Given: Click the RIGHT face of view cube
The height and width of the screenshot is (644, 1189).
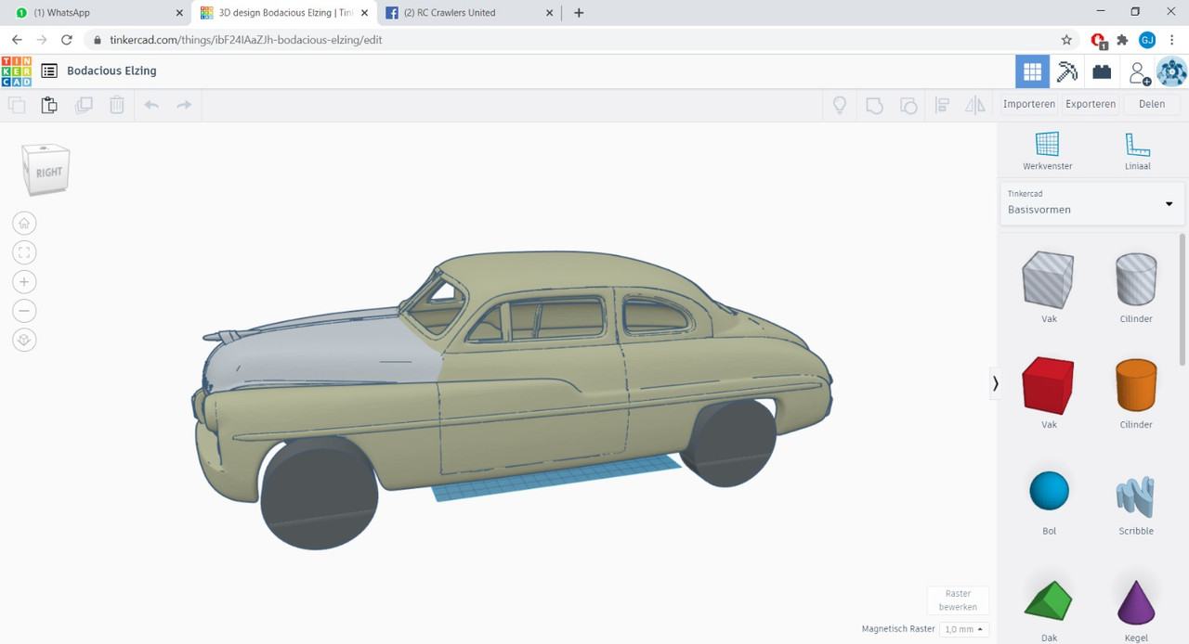Looking at the screenshot, I should pos(48,173).
